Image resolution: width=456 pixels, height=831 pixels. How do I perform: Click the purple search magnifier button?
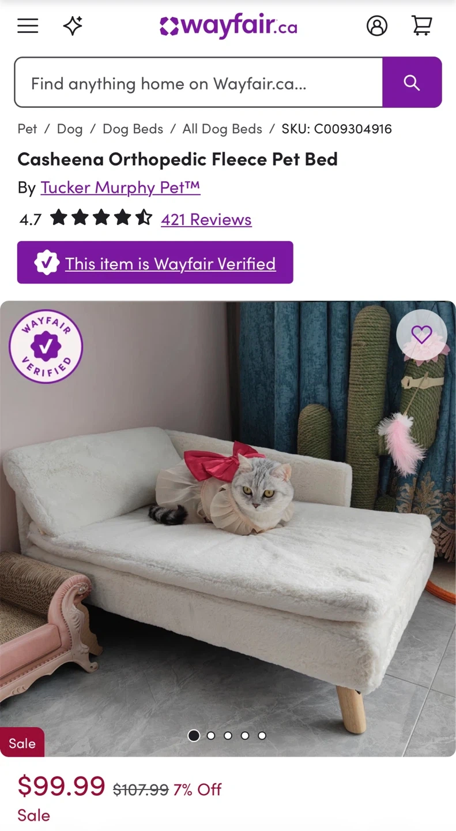click(412, 82)
